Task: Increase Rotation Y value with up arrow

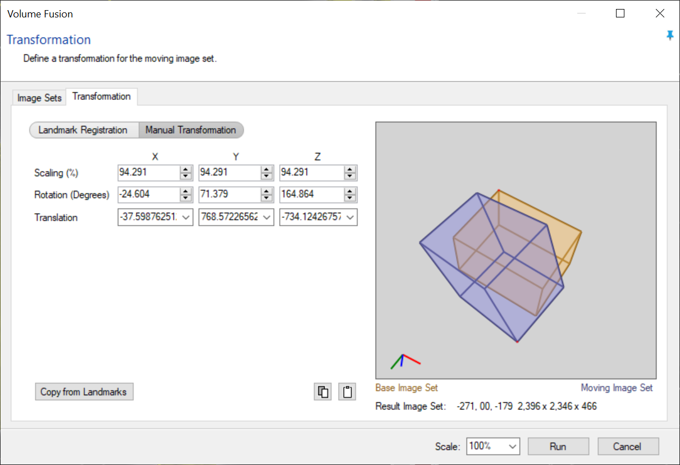Action: click(x=267, y=192)
